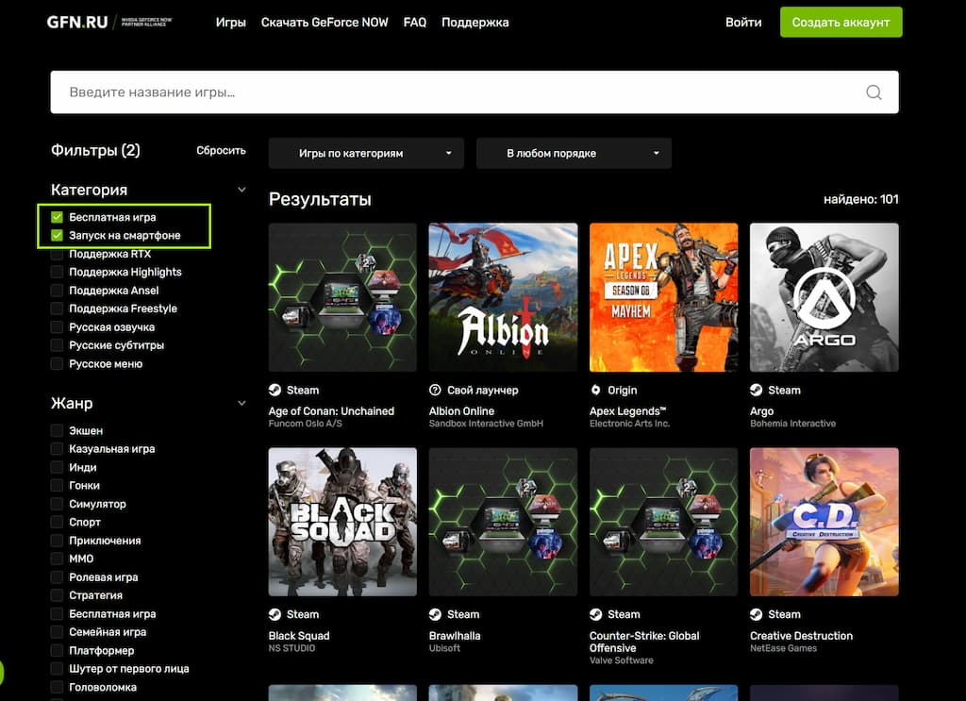Open the FAQ page

(x=415, y=23)
